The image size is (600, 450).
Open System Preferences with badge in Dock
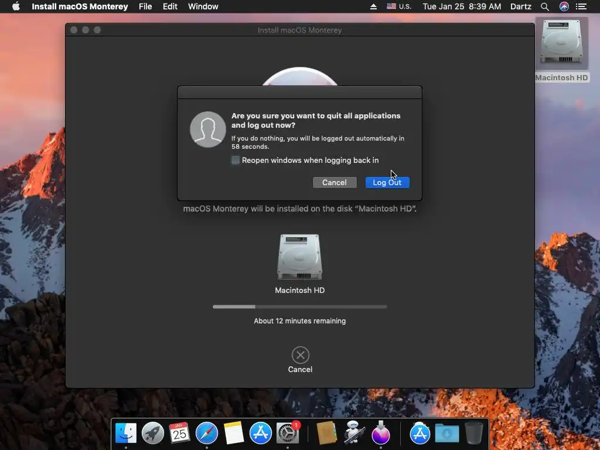(287, 433)
